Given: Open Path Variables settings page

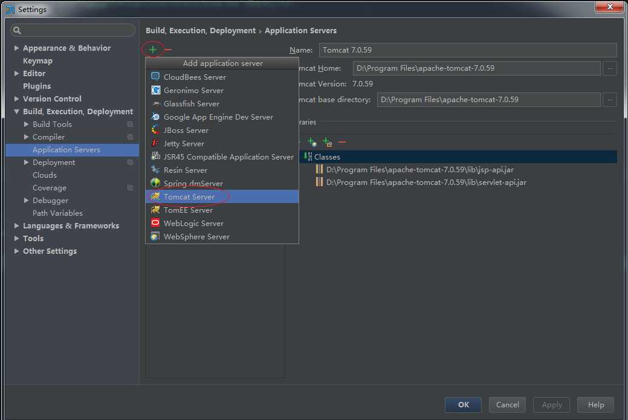Looking at the screenshot, I should click(x=57, y=213).
